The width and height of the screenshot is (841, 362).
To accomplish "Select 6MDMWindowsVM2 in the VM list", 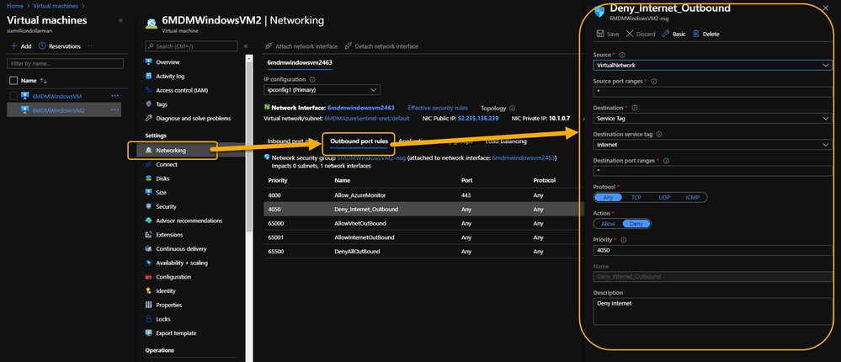I will tap(58, 110).
